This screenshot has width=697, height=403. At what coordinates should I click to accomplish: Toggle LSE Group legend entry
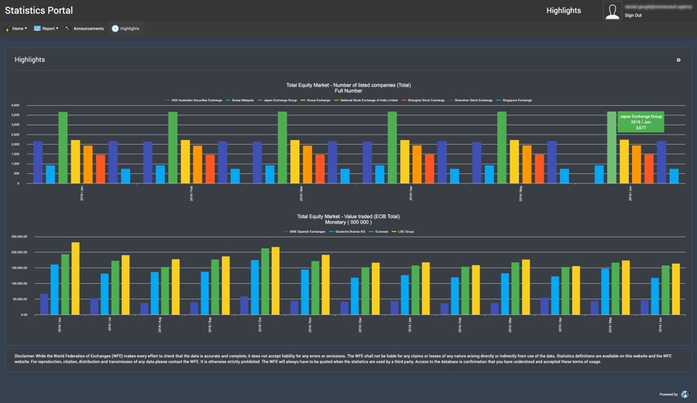(404, 231)
